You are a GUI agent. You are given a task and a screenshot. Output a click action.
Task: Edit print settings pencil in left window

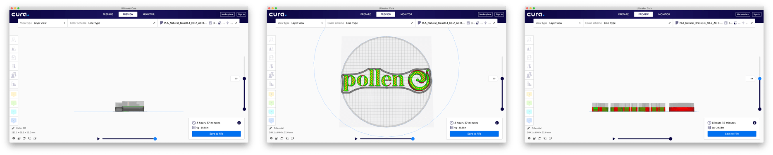pos(236,23)
